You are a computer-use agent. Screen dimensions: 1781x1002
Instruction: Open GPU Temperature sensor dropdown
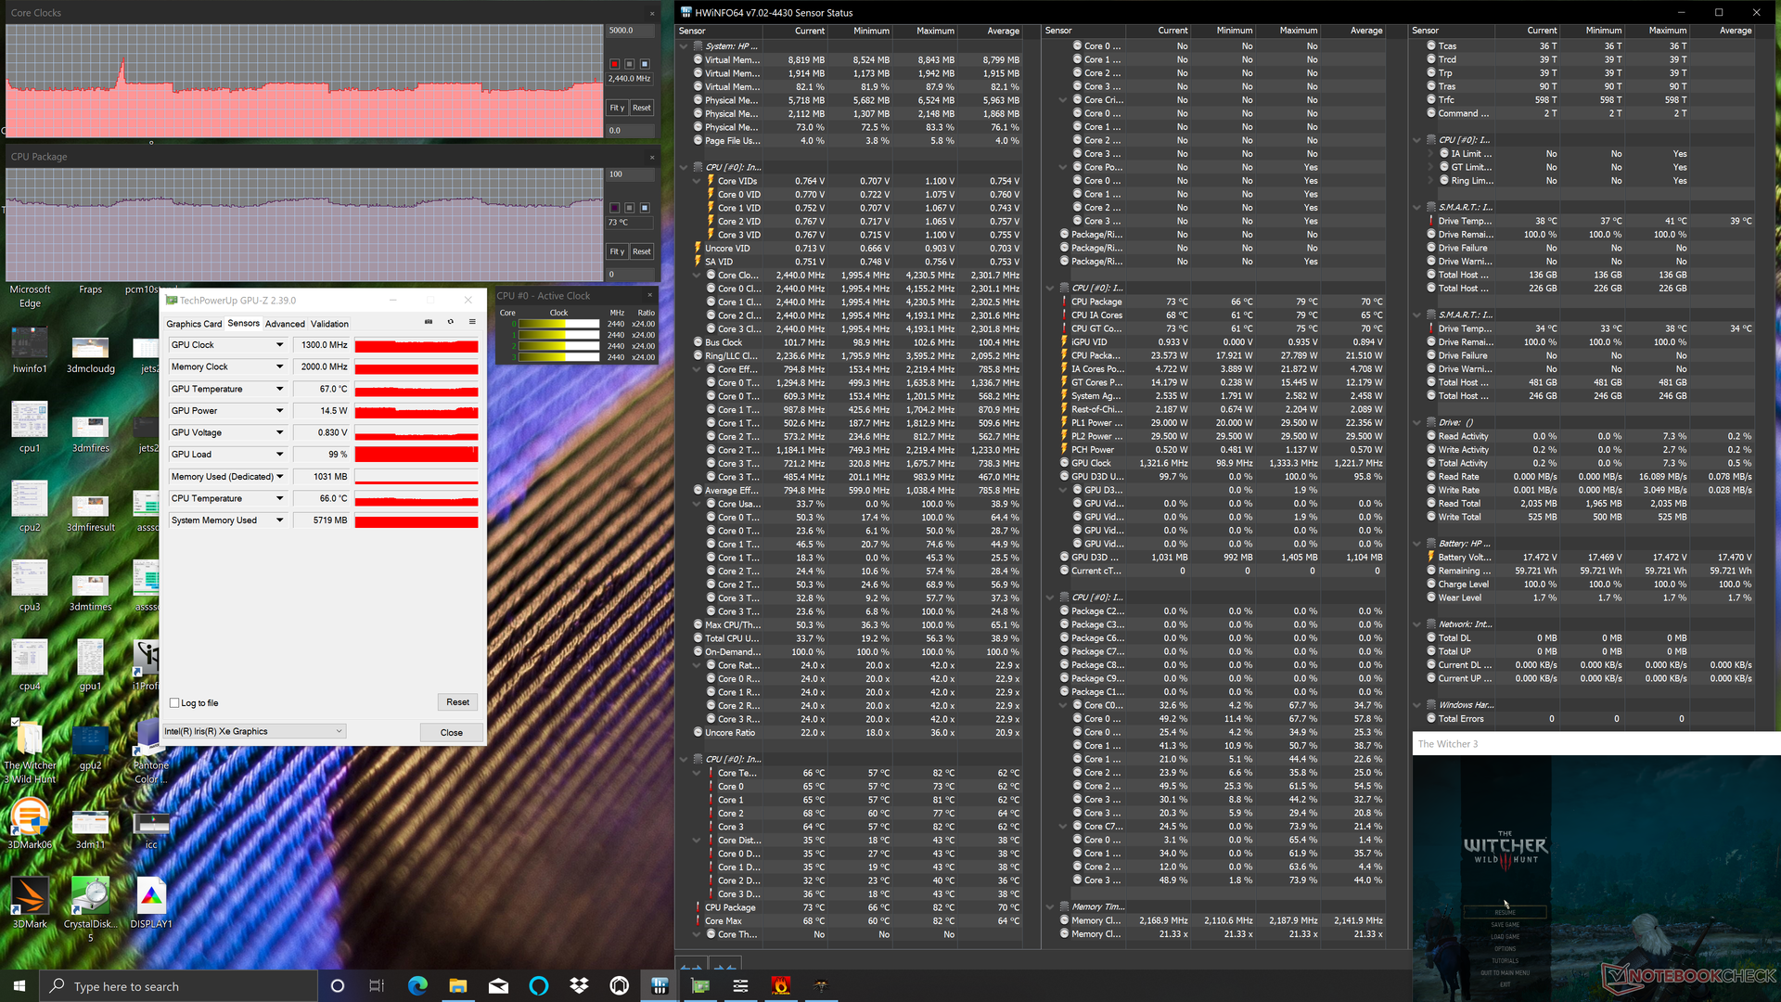click(279, 390)
